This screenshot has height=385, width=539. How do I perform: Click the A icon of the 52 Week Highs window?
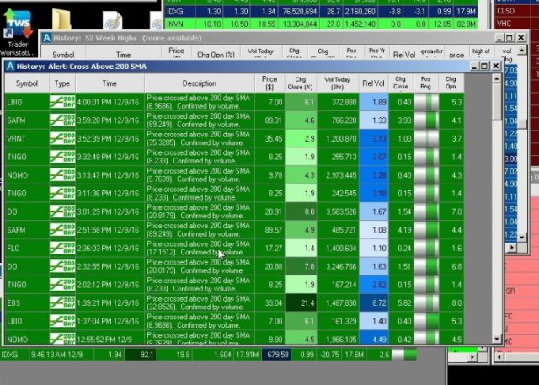[47, 38]
